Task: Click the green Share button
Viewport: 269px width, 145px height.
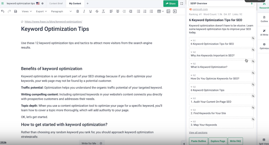Action: coord(171,3)
